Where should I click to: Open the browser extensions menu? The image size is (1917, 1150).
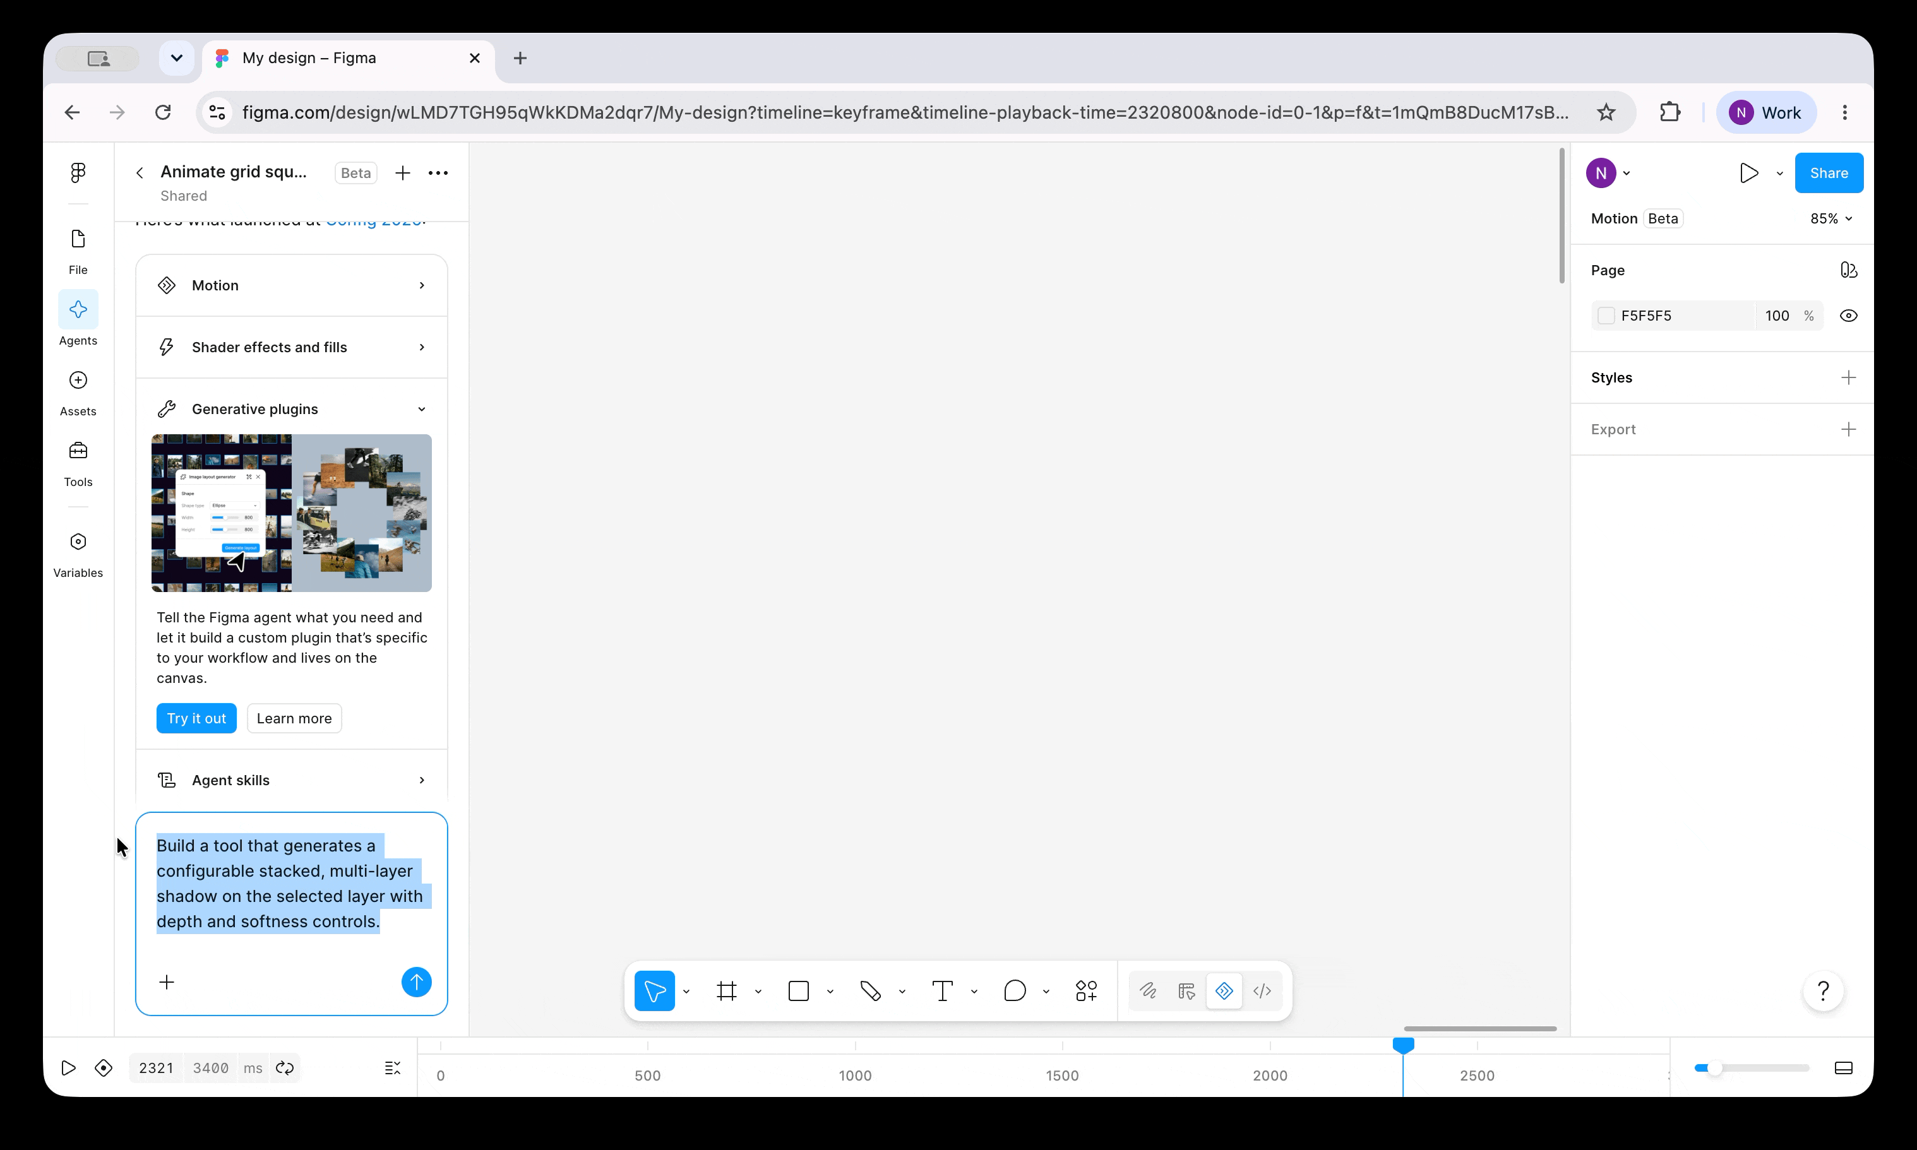click(1669, 112)
